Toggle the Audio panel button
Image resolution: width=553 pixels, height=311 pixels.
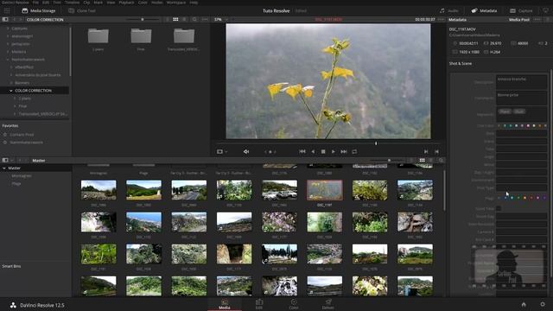point(449,10)
